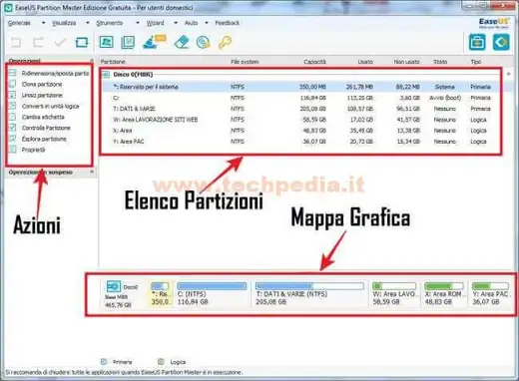Open the Wizard menu
The image size is (519, 381).
[x=155, y=23]
